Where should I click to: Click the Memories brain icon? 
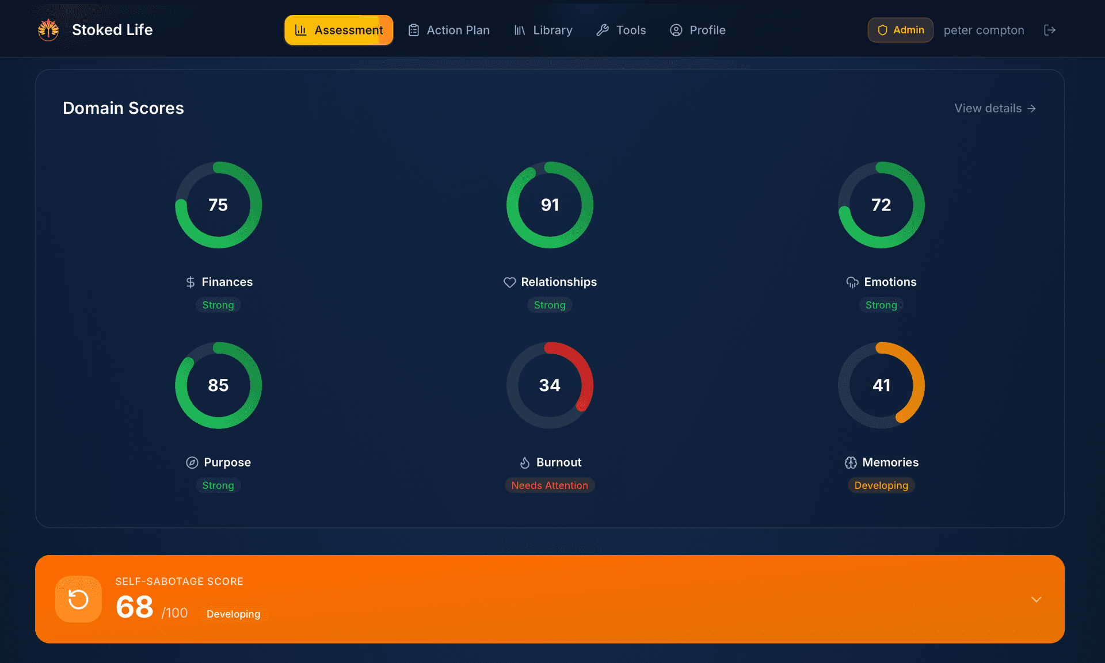(x=851, y=462)
